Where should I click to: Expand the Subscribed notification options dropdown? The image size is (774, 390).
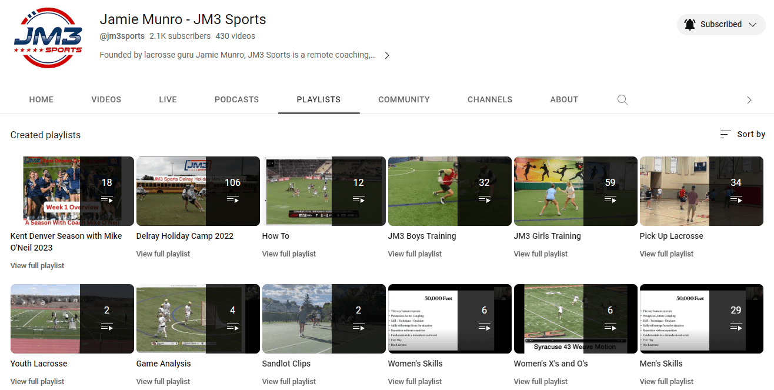pos(753,24)
